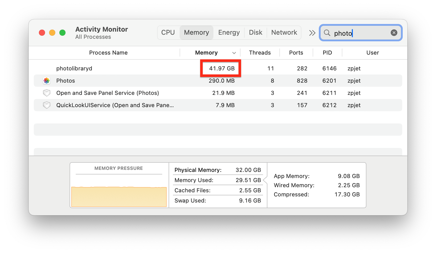Click the 41.97 GB memory value
The height and width of the screenshot is (253, 436).
coord(222,68)
